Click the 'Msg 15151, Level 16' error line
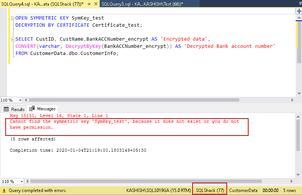 point(59,116)
